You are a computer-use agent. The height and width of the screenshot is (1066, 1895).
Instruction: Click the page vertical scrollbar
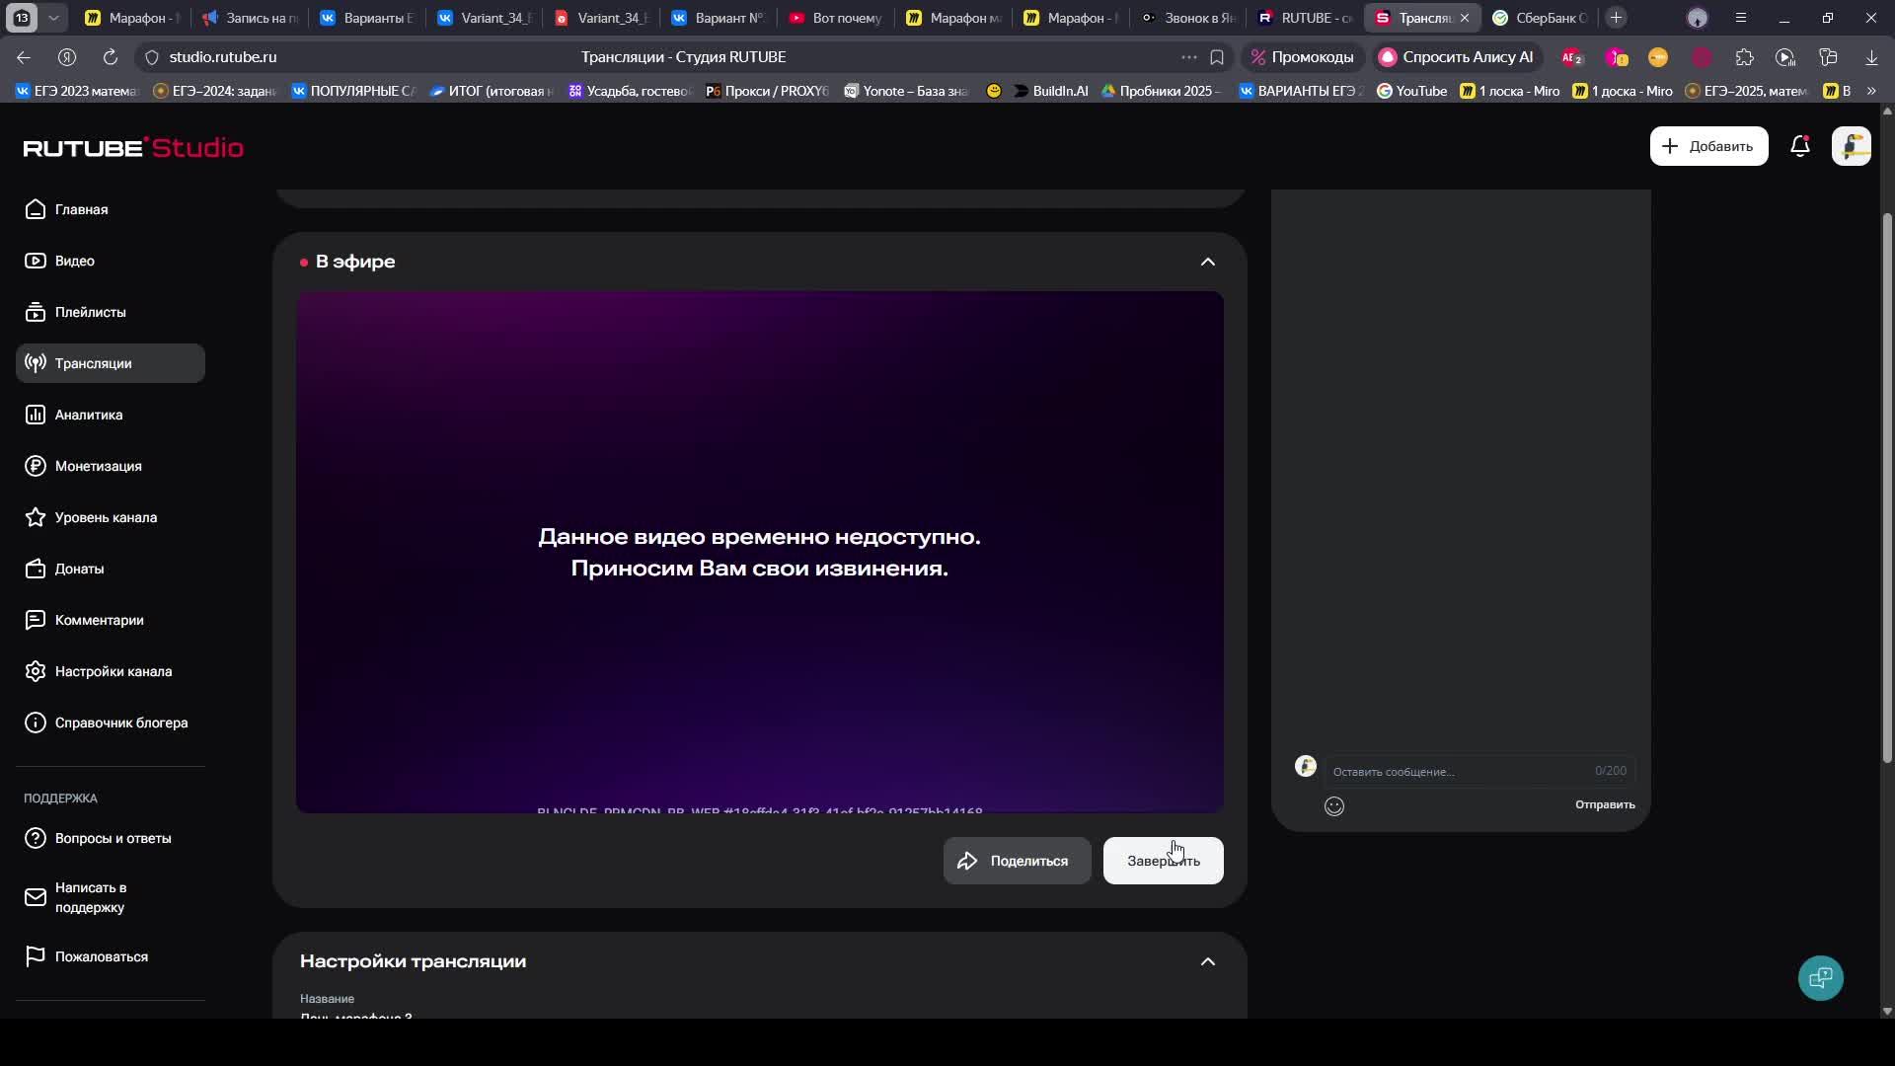(1887, 489)
